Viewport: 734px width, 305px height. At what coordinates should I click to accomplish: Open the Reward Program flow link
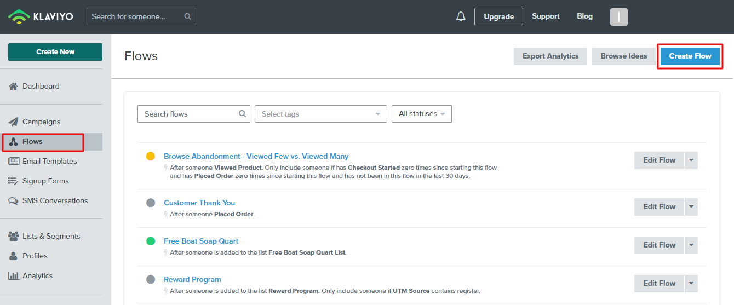[192, 279]
